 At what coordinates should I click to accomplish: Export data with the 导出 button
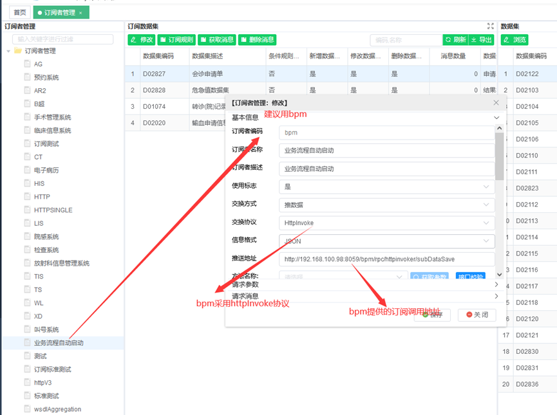pos(482,40)
